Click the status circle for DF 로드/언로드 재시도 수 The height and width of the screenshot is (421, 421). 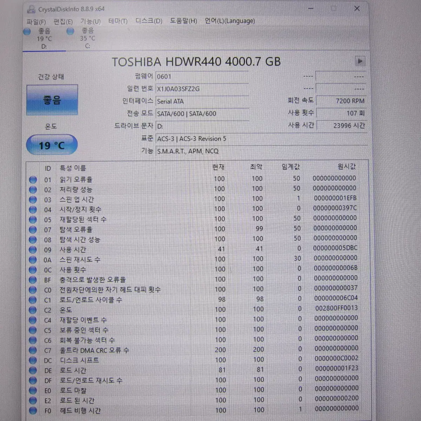[x=33, y=380]
